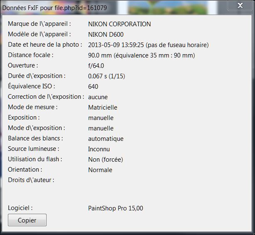255x235 pixels.
Task: Click the focal length value '90.0 mm'
Action: pos(100,55)
